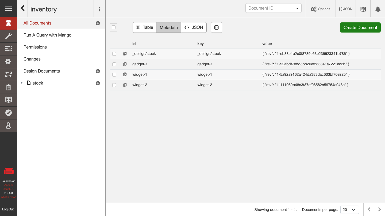Screen dimensions: 385x216
Task: Select the _design/stock row checkbox
Action: [114, 54]
